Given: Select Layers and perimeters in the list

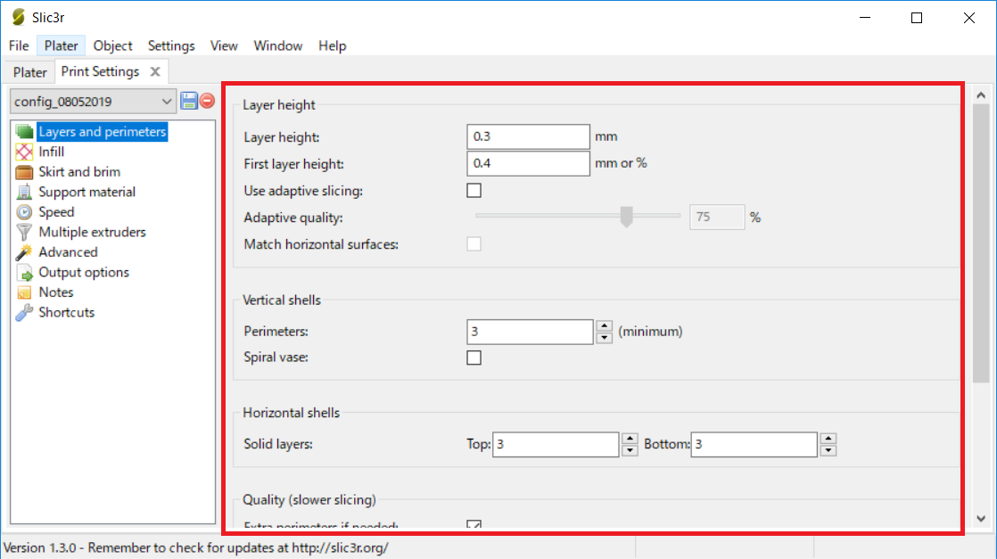Looking at the screenshot, I should click(102, 132).
